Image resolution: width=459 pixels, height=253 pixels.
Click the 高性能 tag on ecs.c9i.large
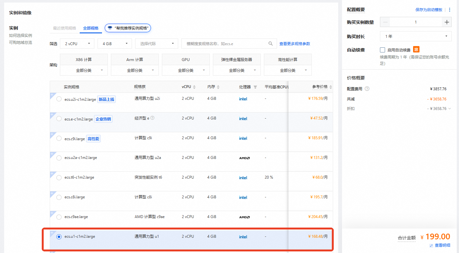(x=93, y=139)
